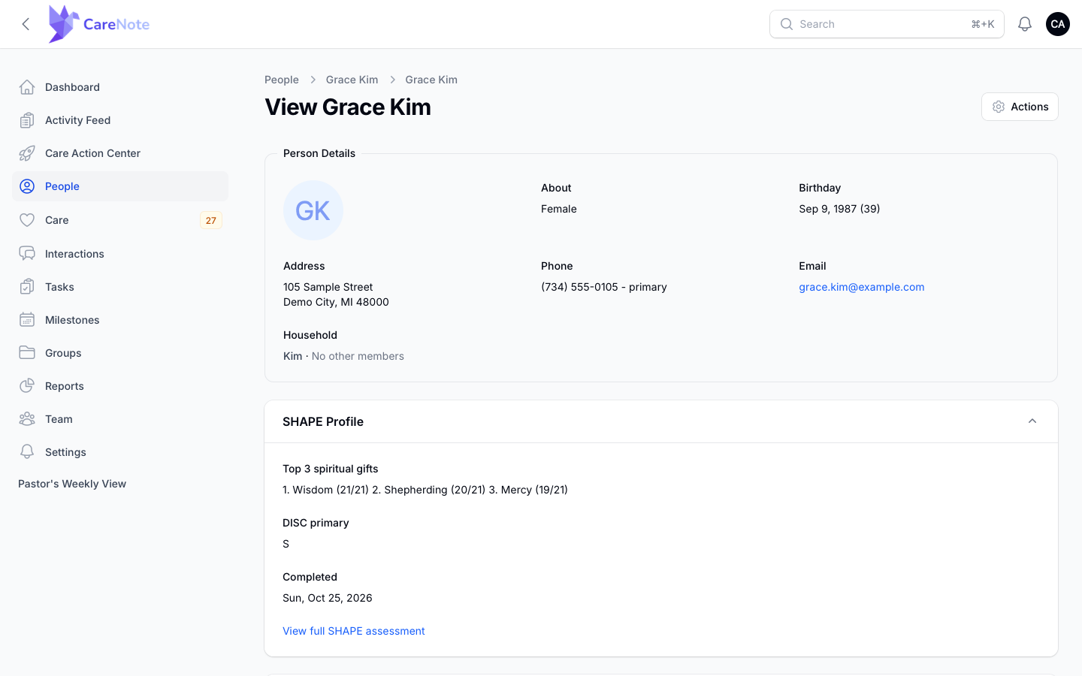Click the Wisdom (21/21) gifts line
The height and width of the screenshot is (676, 1082).
[425, 490]
